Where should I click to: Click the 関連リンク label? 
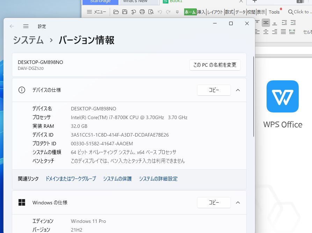pyautogui.click(x=28, y=179)
